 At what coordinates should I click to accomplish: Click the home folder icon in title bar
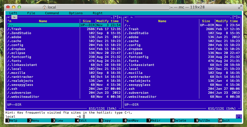45,7
